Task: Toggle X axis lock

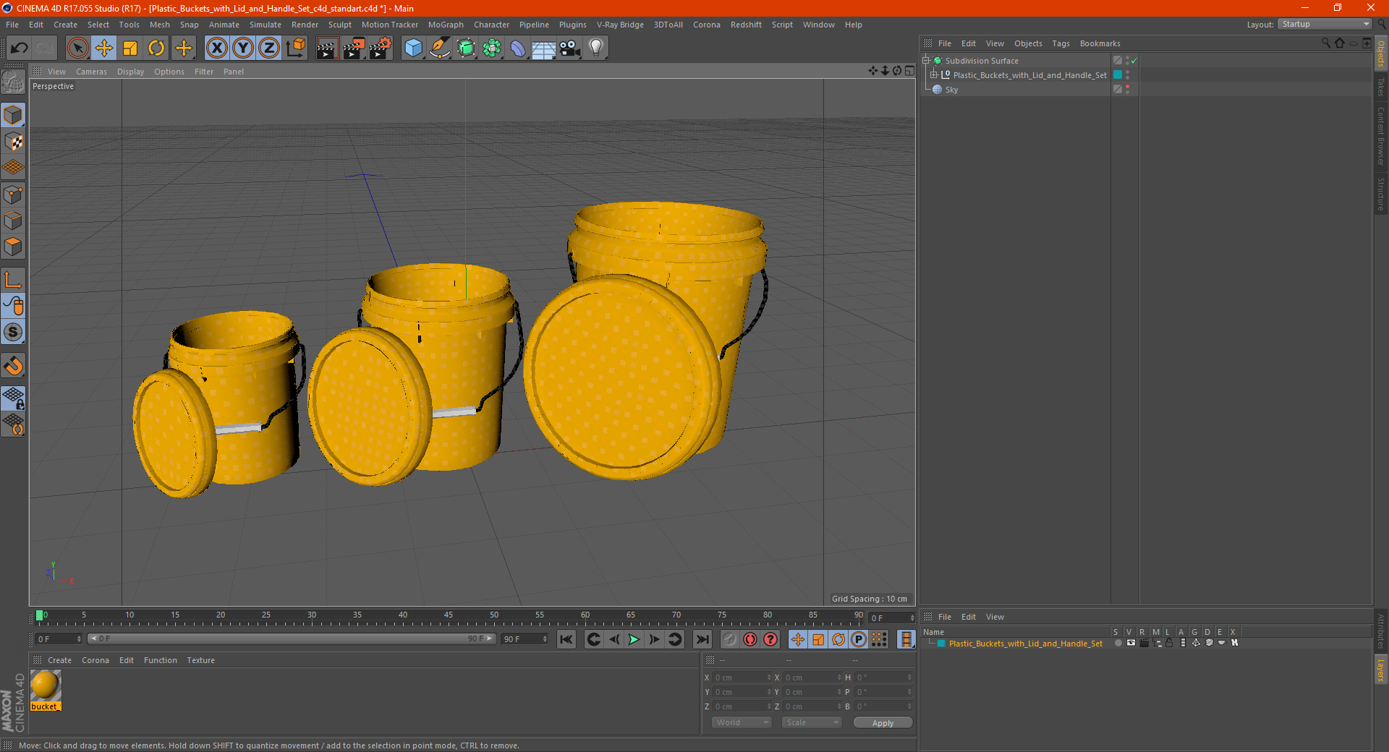Action: pyautogui.click(x=216, y=48)
